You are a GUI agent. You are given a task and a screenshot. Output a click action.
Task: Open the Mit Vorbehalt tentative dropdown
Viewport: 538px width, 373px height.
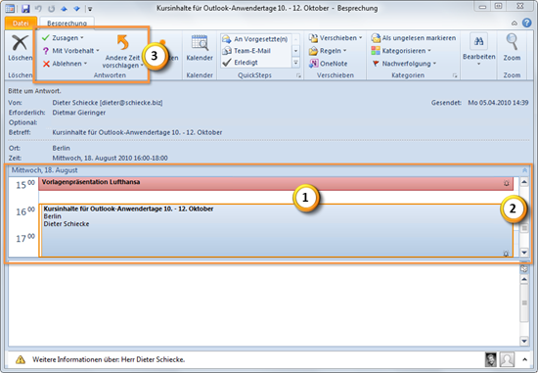[70, 51]
